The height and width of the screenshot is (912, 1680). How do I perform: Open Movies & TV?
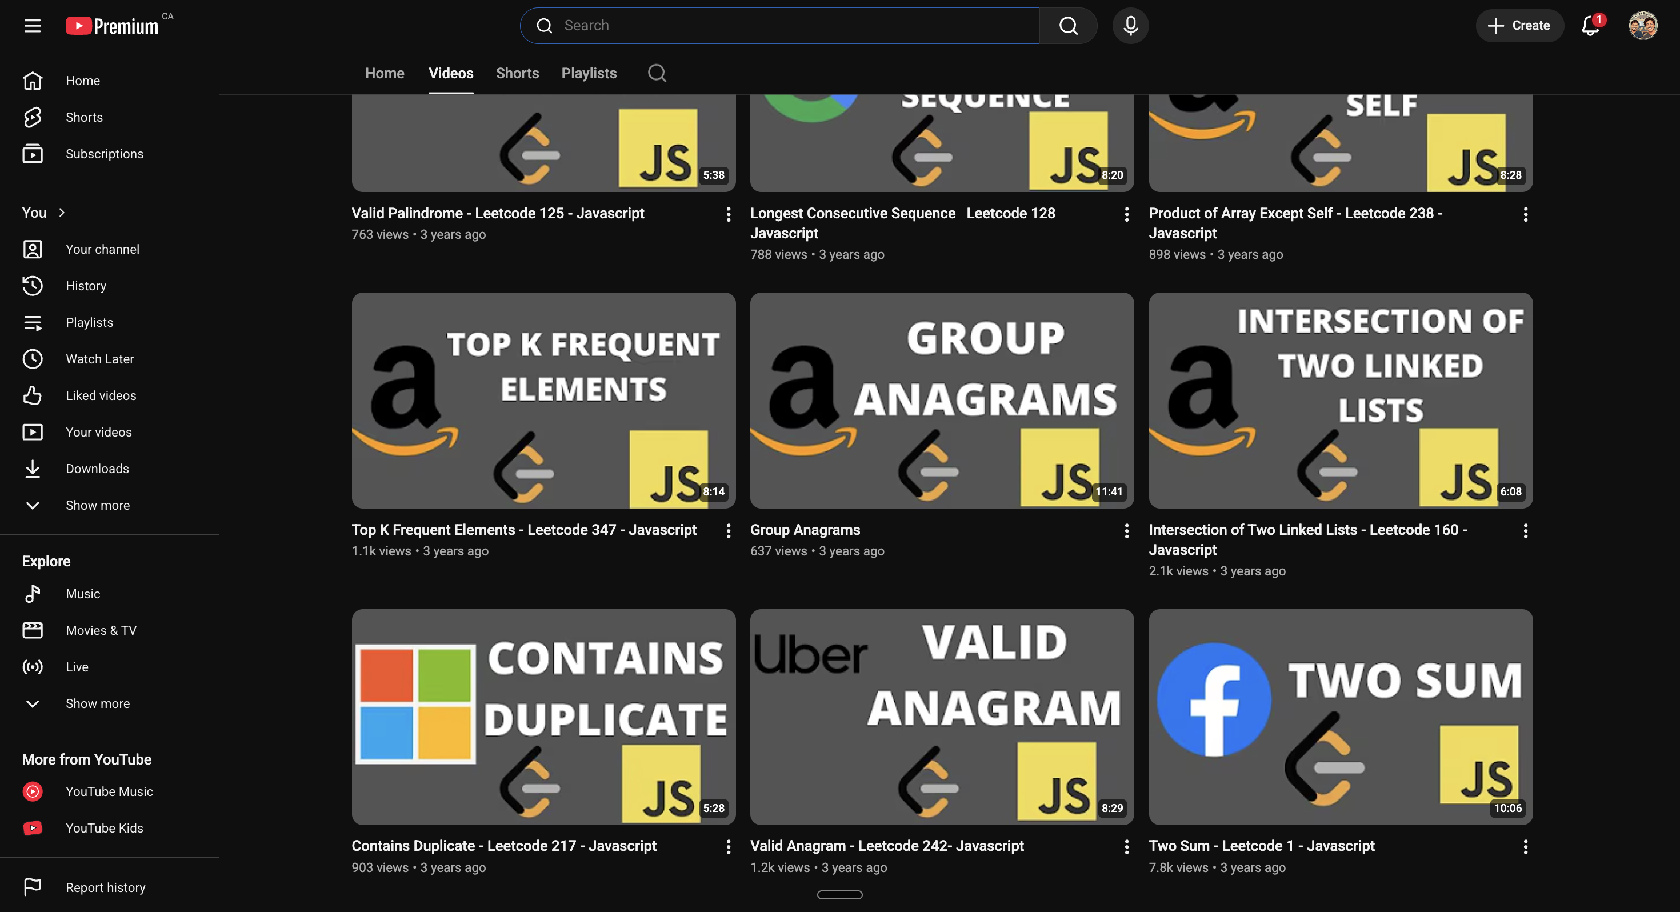110,630
